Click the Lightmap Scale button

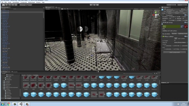183,34
